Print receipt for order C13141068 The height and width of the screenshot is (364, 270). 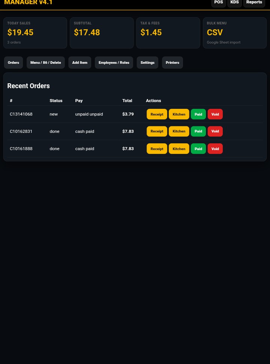click(x=157, y=114)
